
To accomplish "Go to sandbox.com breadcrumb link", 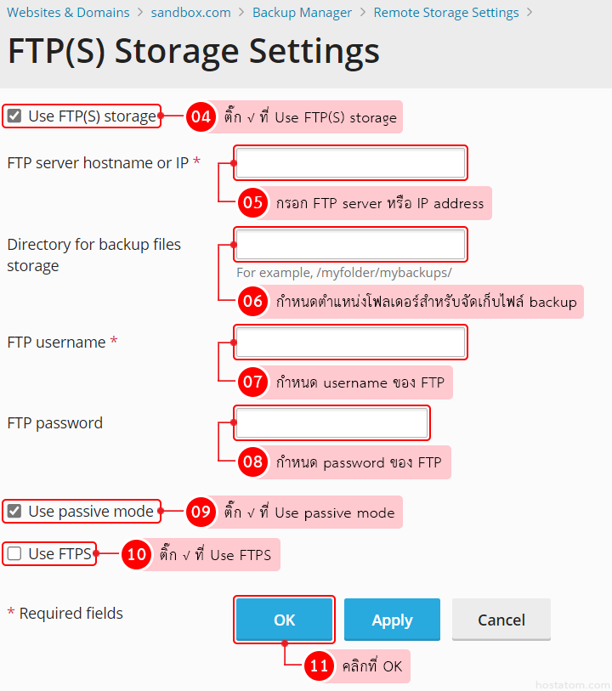I will (190, 13).
